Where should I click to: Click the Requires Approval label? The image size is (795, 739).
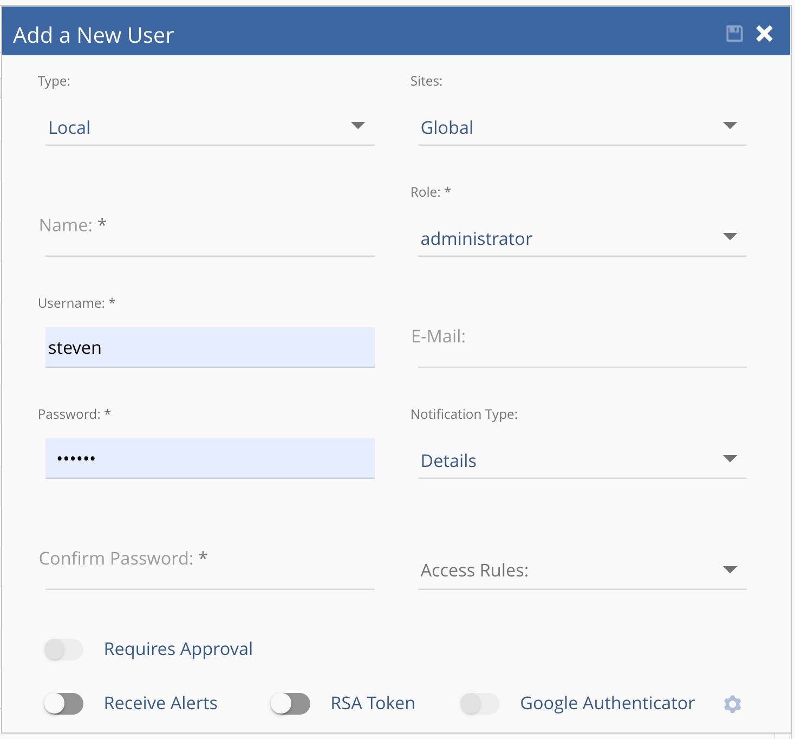pos(178,649)
